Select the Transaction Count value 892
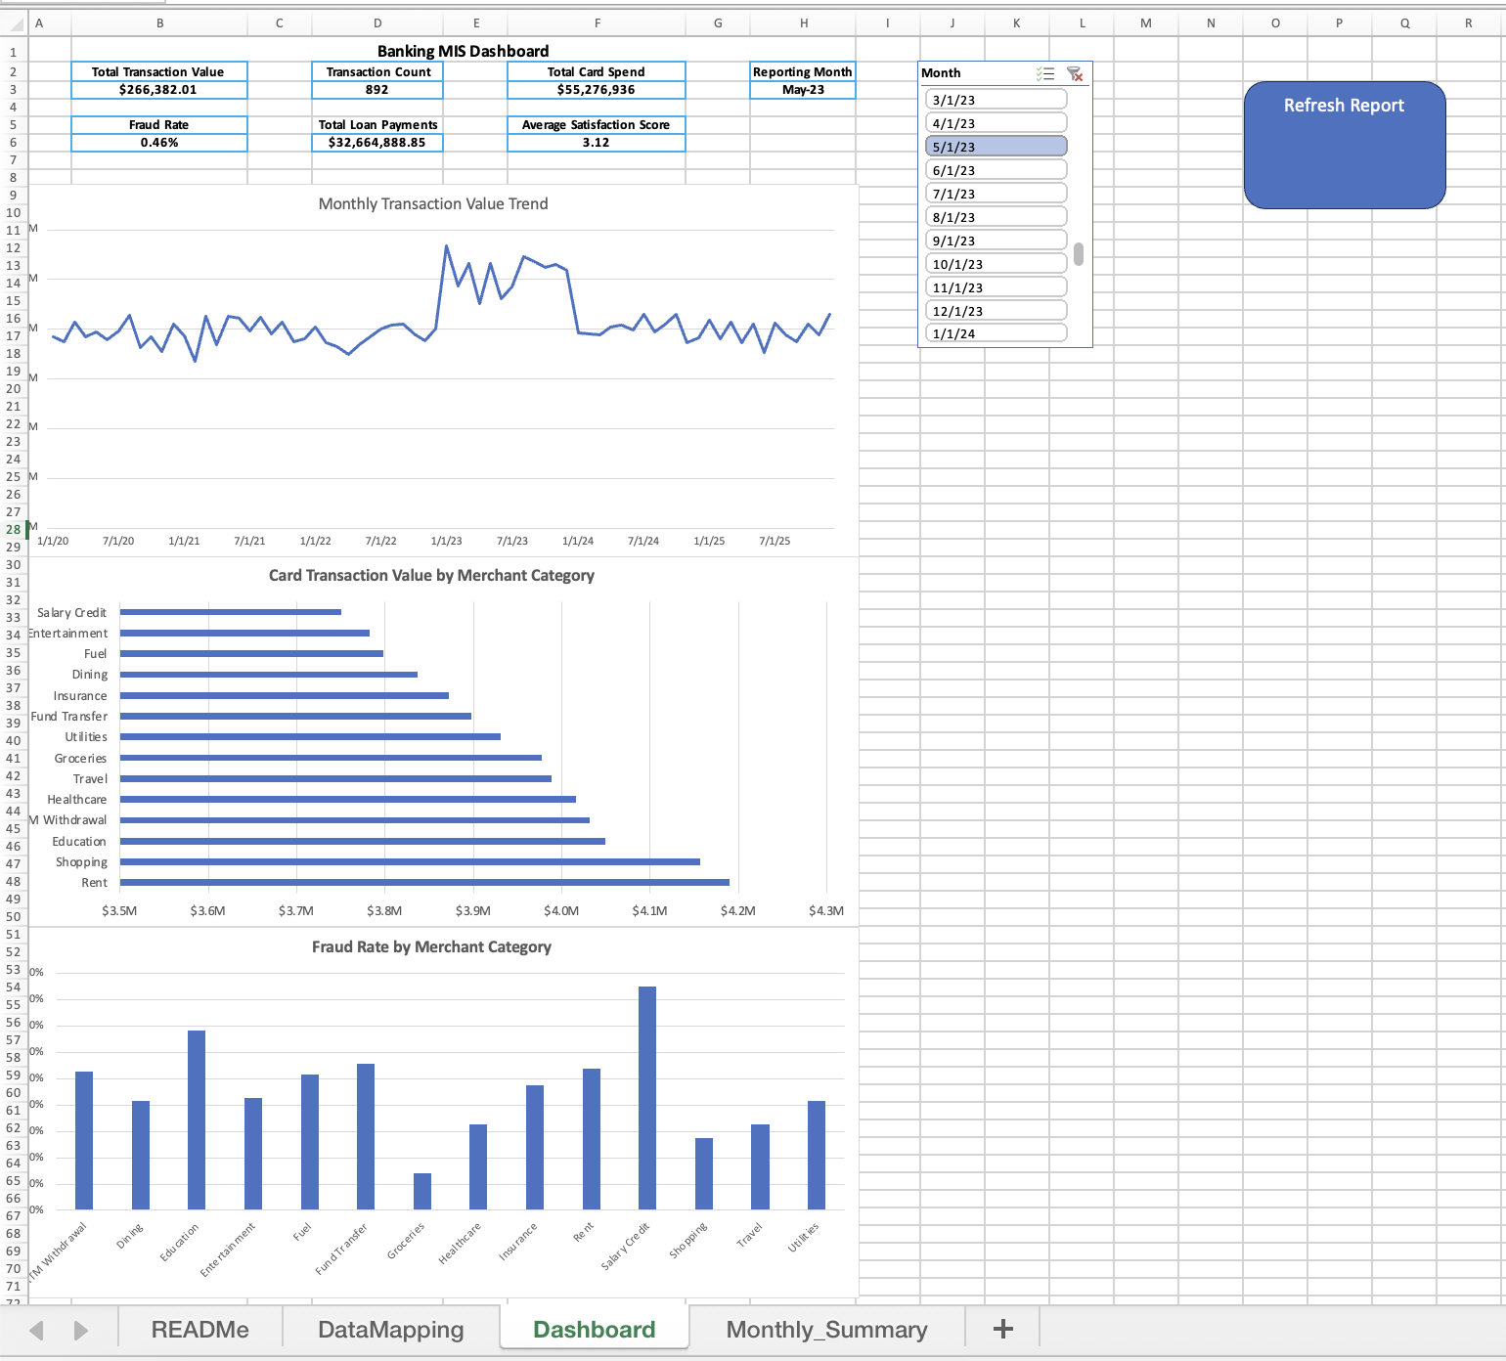 [x=377, y=89]
